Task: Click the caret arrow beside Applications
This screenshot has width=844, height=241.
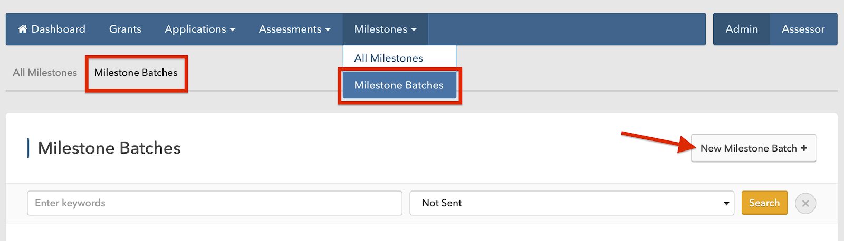Action: point(233,30)
